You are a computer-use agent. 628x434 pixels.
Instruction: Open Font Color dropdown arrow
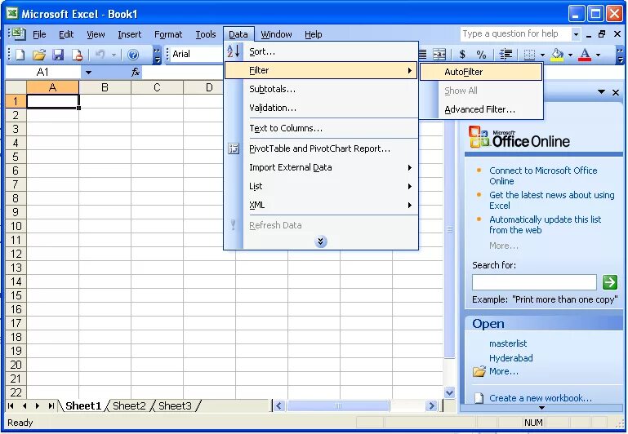(x=598, y=55)
